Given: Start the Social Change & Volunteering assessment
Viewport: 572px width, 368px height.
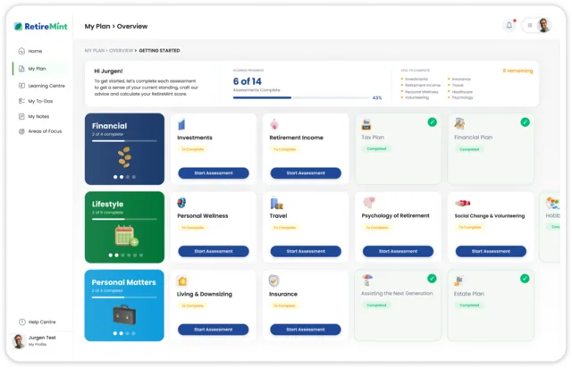Looking at the screenshot, I should click(x=491, y=251).
